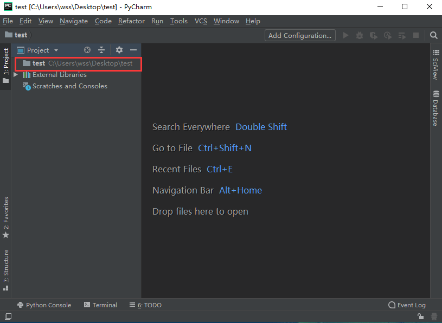
Task: Click the Alt+Home shortcut text
Action: click(240, 190)
